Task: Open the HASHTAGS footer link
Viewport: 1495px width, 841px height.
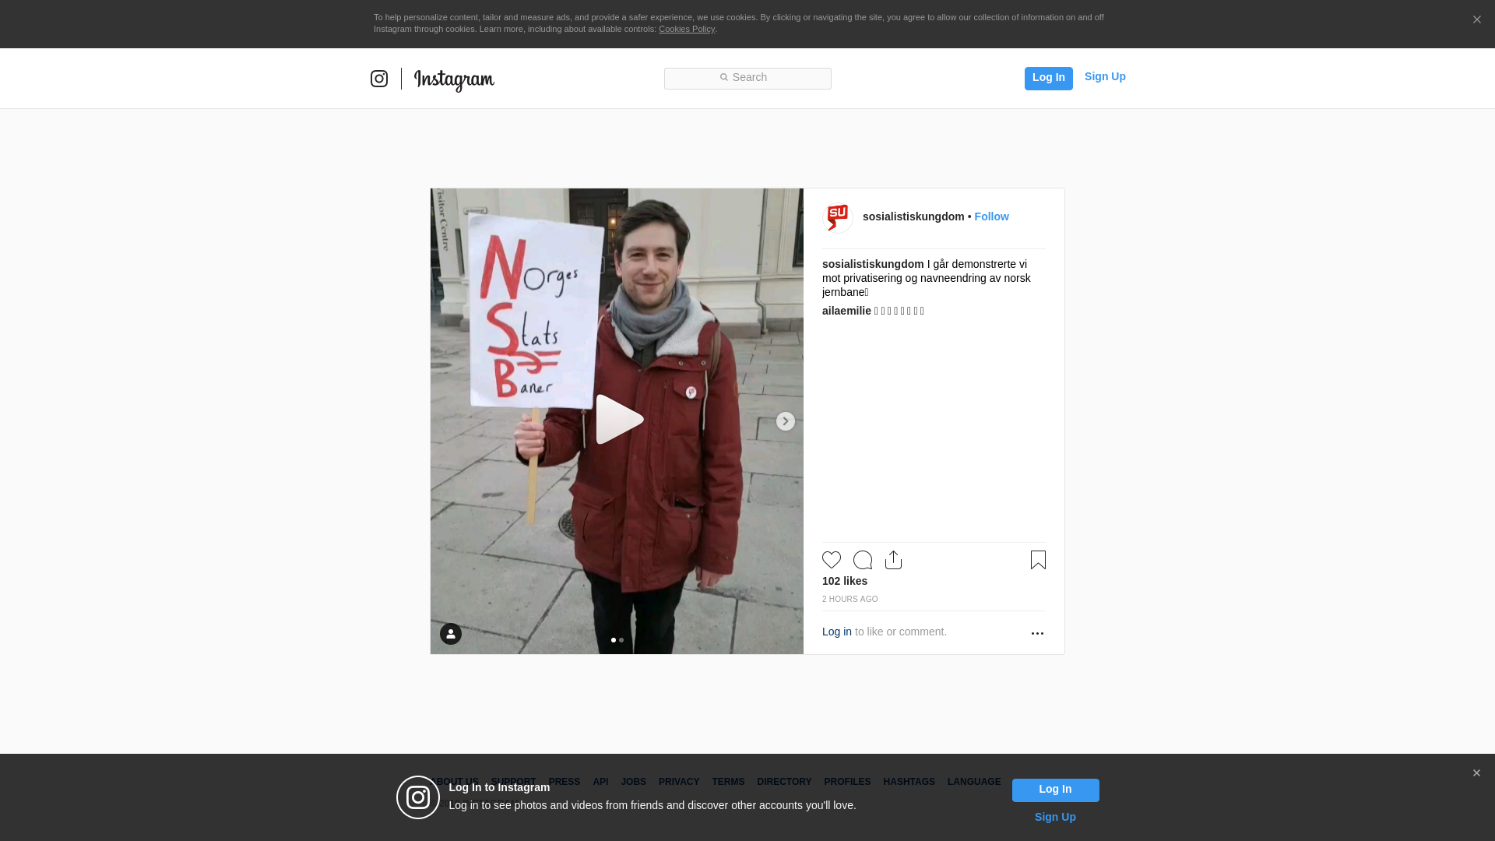Action: coord(909,782)
